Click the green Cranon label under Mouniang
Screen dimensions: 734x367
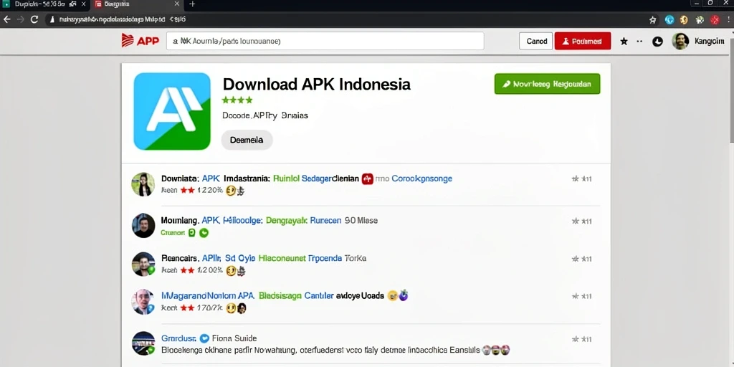(x=173, y=233)
